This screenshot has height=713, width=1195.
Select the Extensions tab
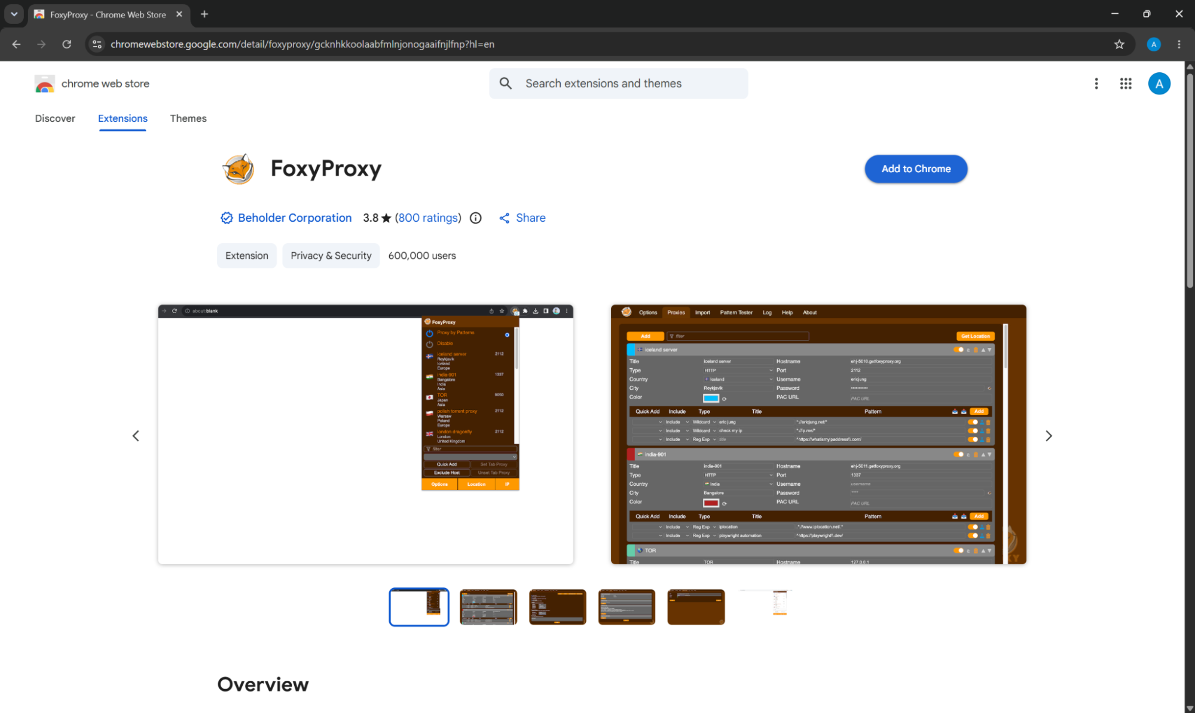tap(123, 118)
